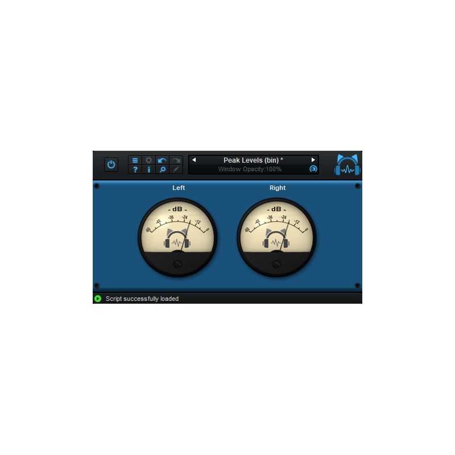Click the Right meter label
Viewport: 455px width, 455px height.
[278, 188]
